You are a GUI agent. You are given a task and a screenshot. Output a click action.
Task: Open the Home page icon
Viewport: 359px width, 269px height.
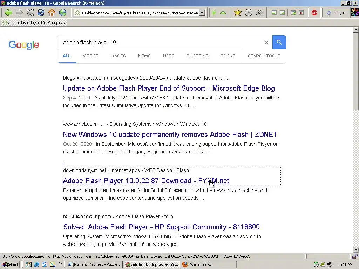[52, 13]
